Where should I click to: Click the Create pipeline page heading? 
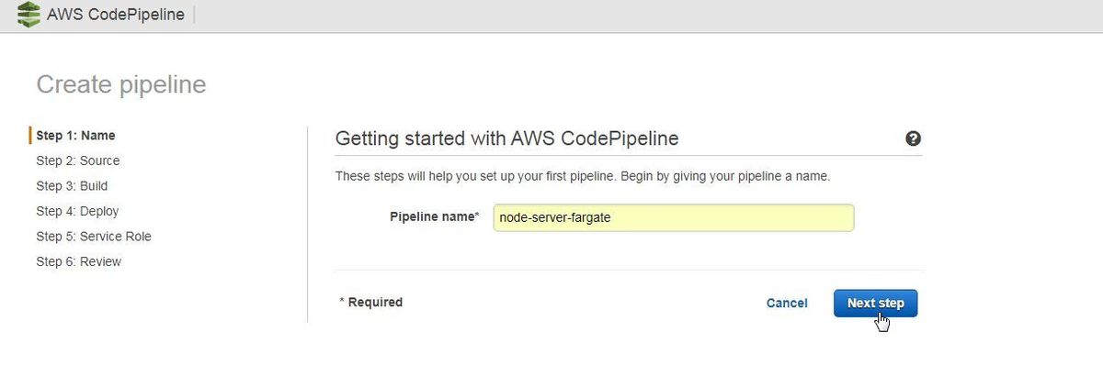[121, 84]
